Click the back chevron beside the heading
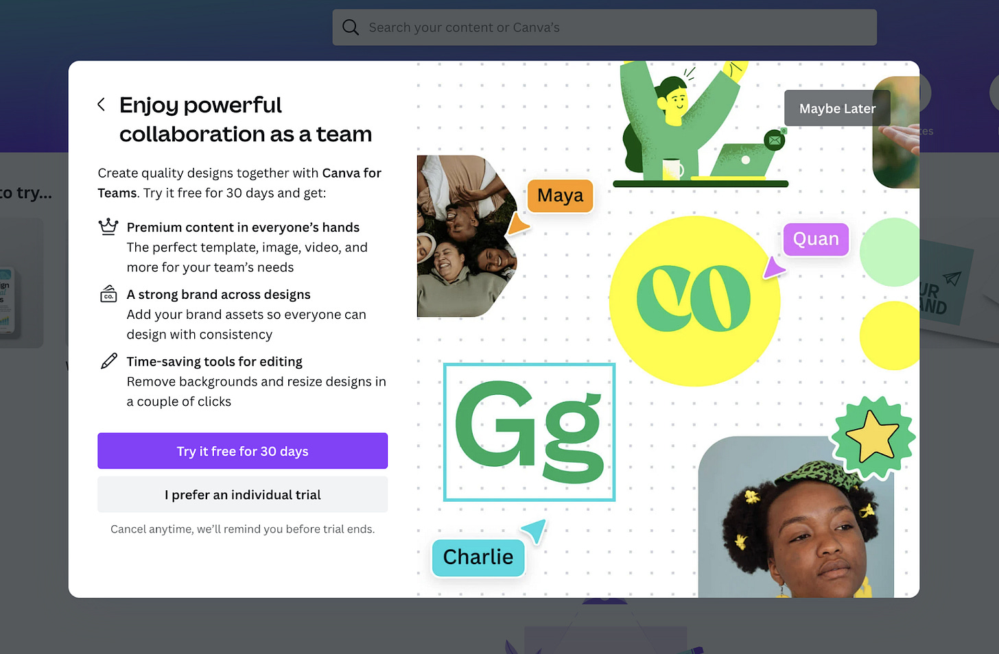 coord(102,104)
